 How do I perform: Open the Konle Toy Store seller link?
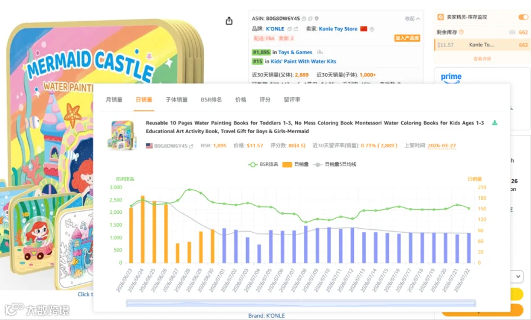(x=338, y=29)
